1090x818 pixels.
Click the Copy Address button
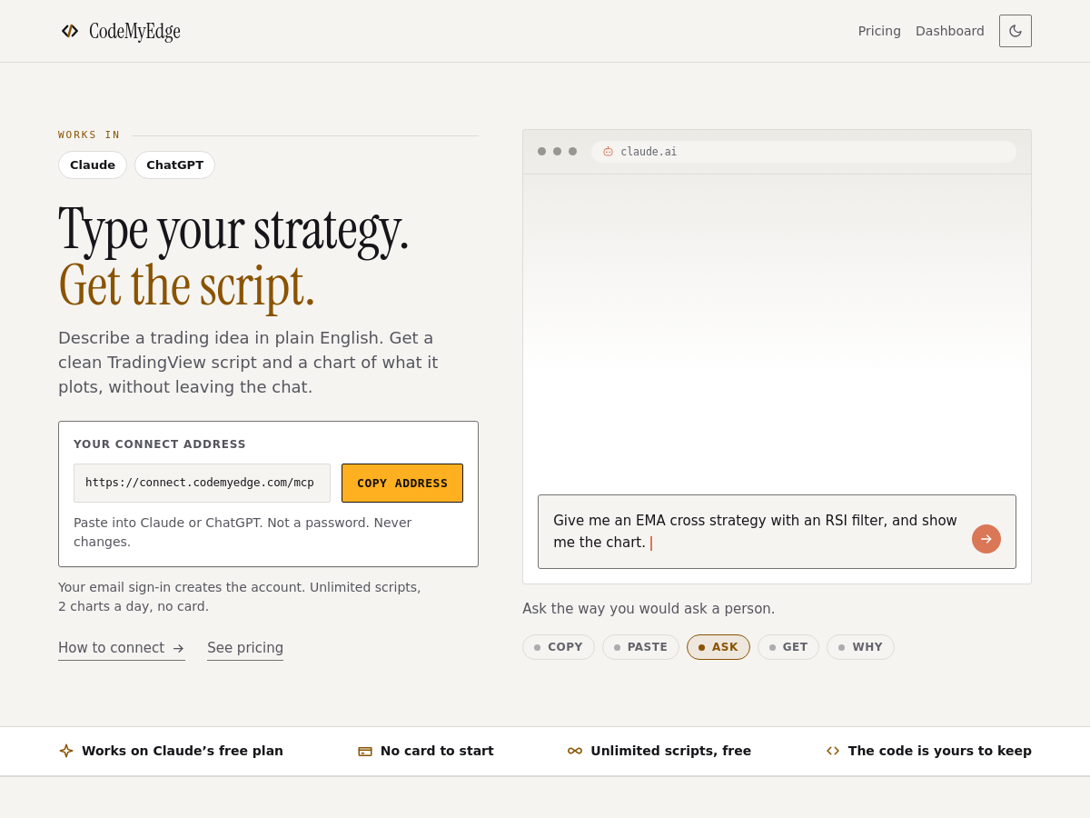402,483
